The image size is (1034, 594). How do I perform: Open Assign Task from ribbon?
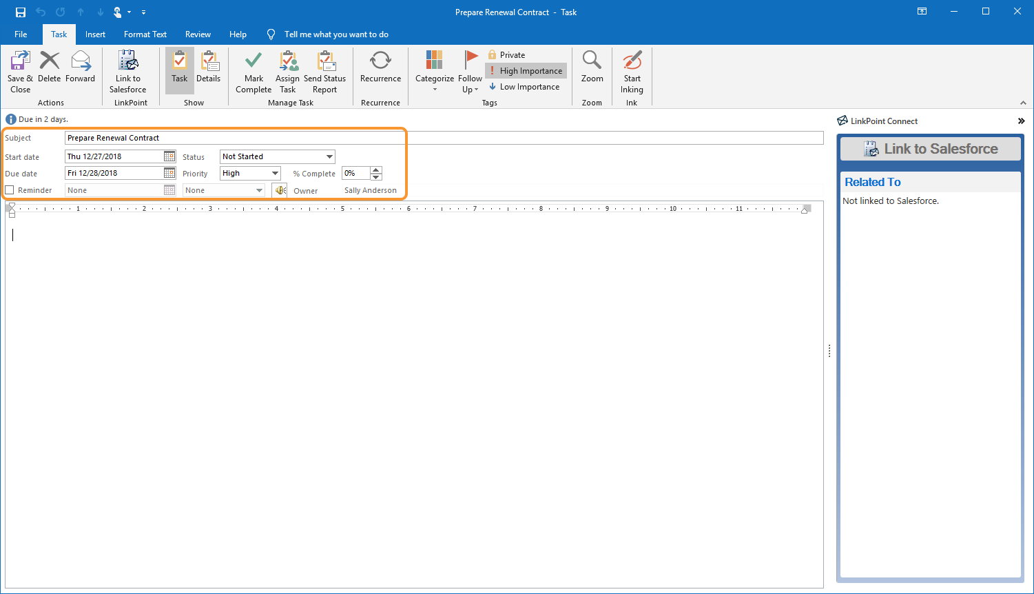pos(287,71)
